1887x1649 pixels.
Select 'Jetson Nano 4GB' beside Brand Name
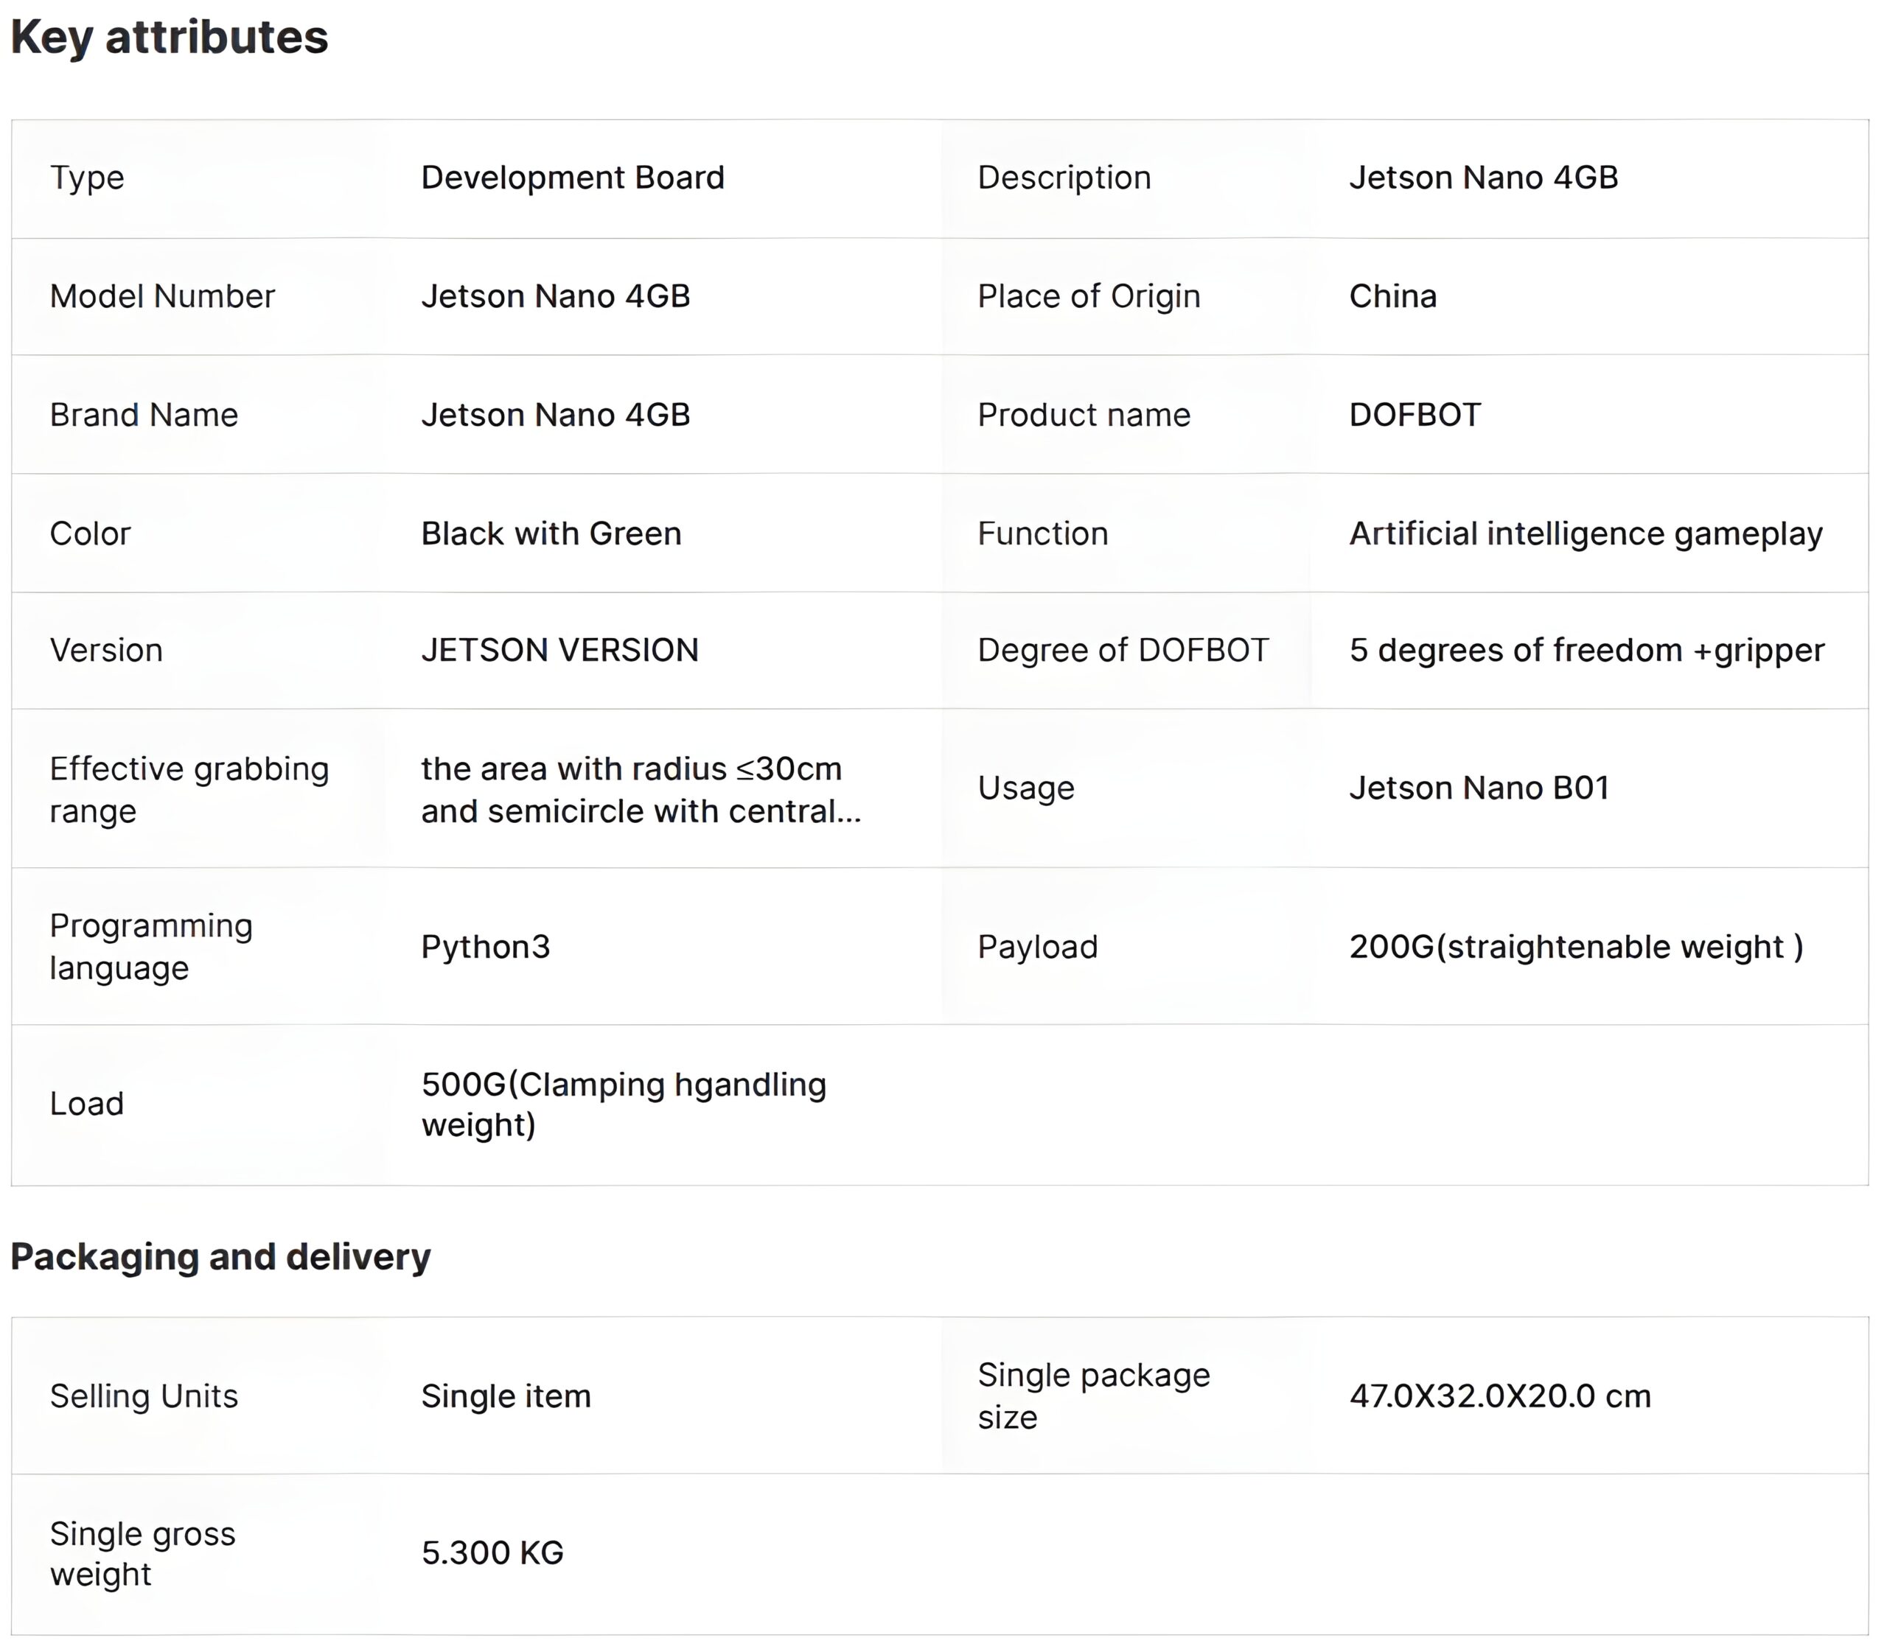click(555, 415)
